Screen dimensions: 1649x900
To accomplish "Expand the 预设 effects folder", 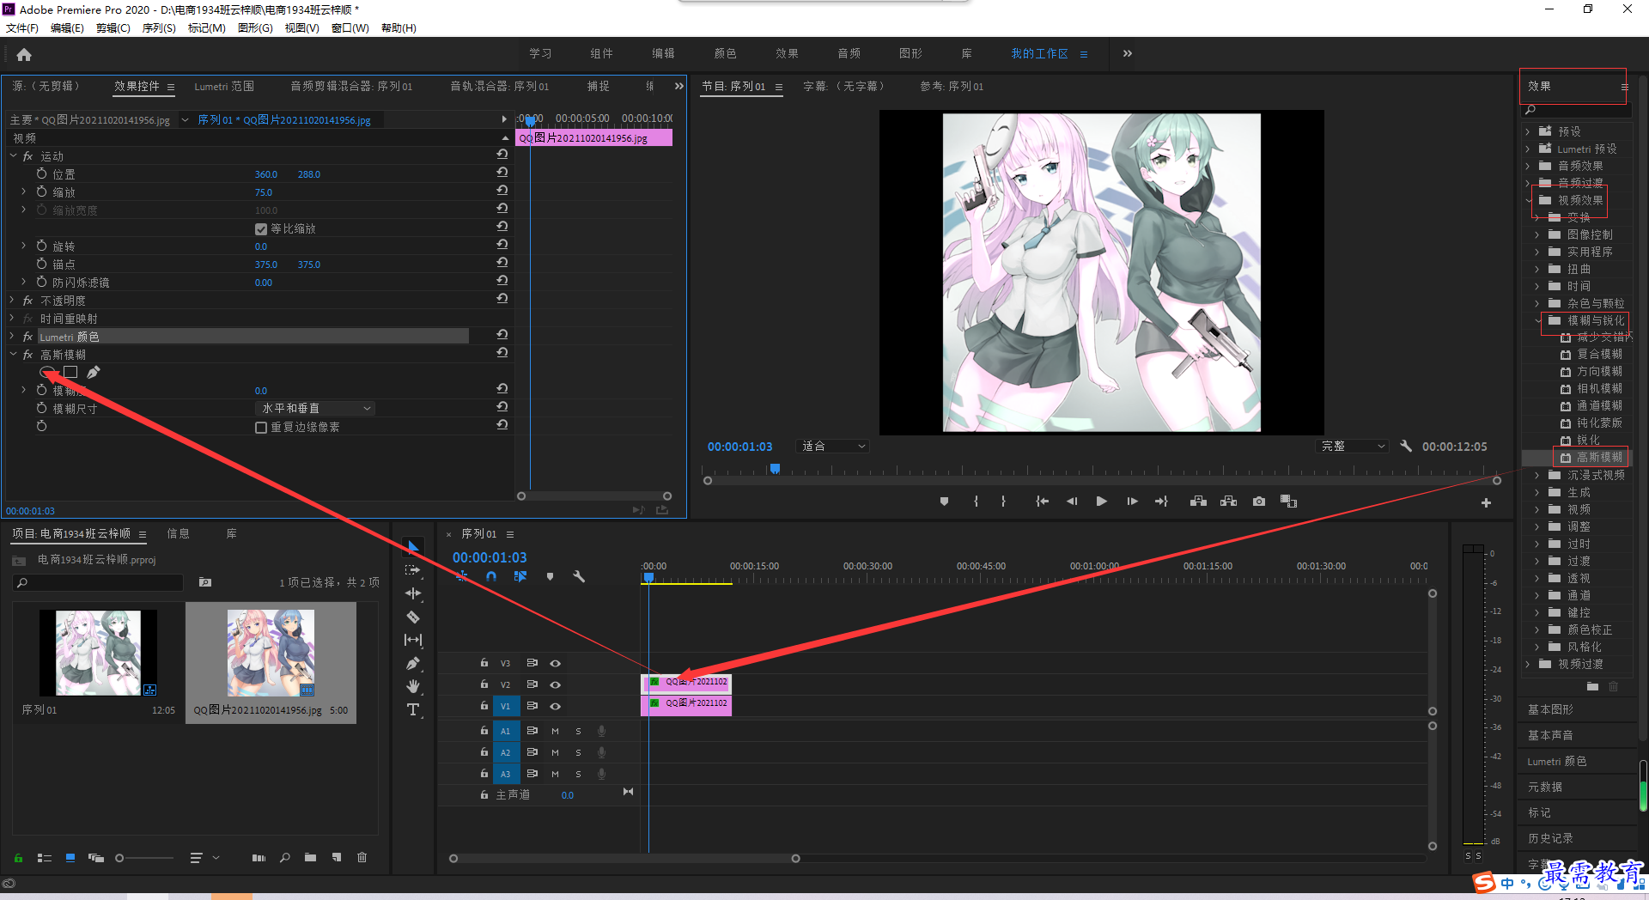I will click(1528, 131).
